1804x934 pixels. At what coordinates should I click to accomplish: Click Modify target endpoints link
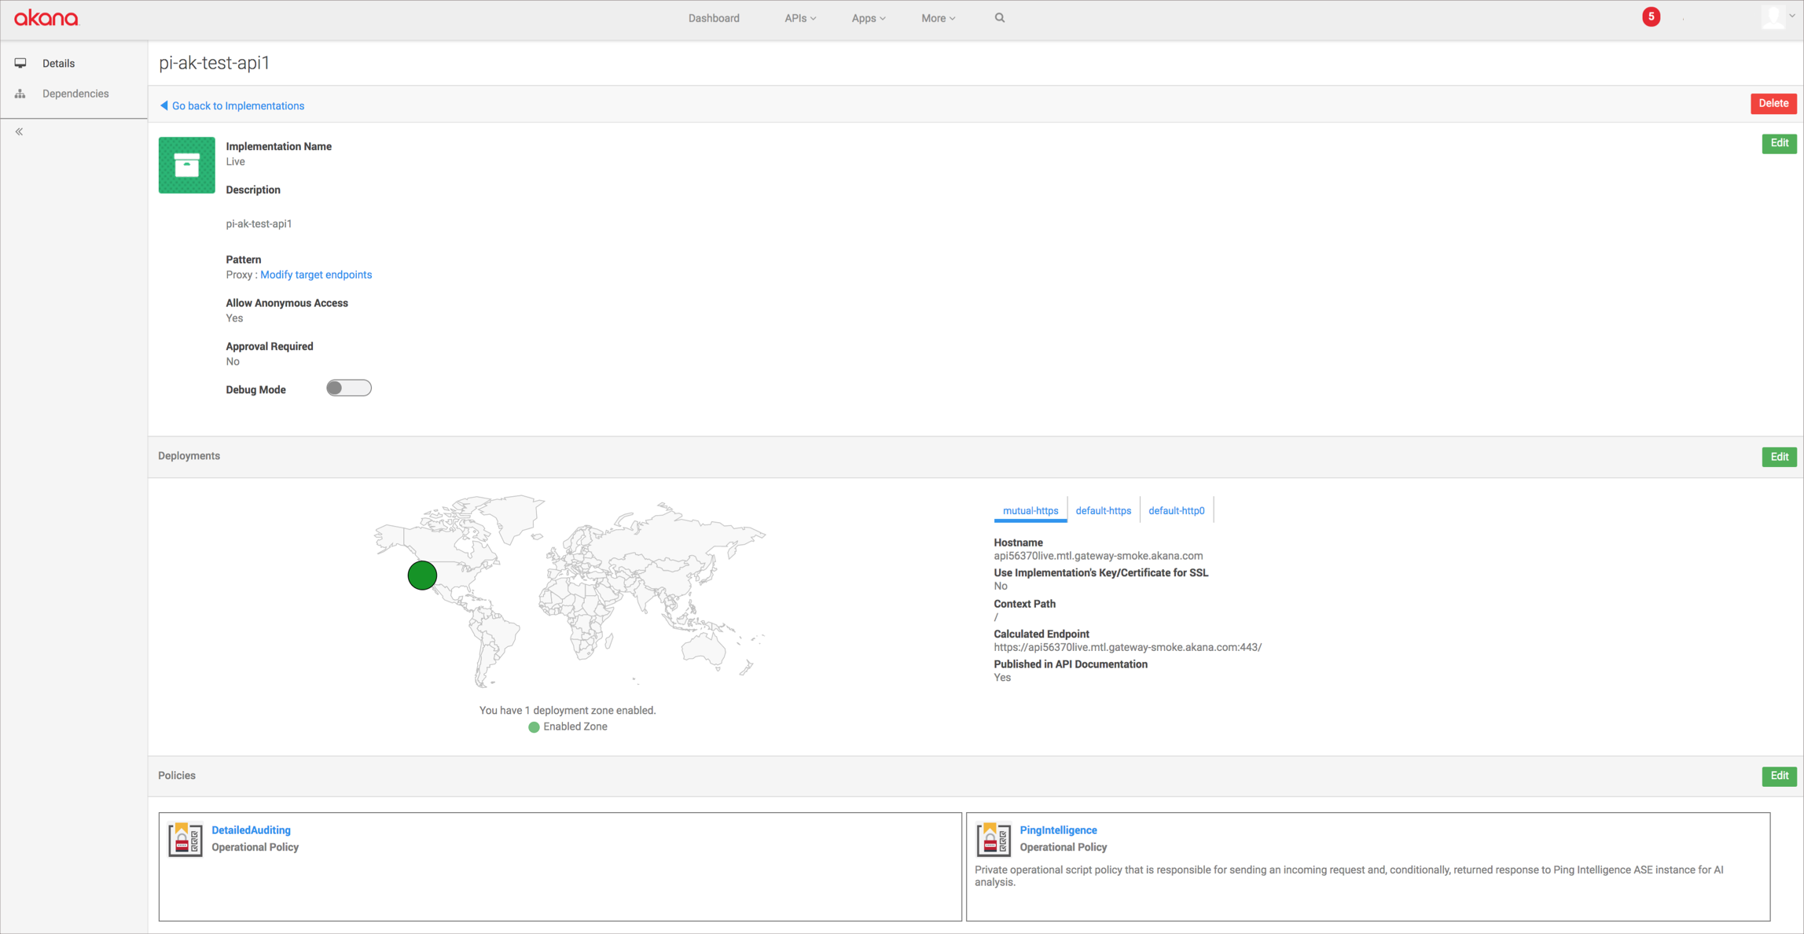point(316,274)
